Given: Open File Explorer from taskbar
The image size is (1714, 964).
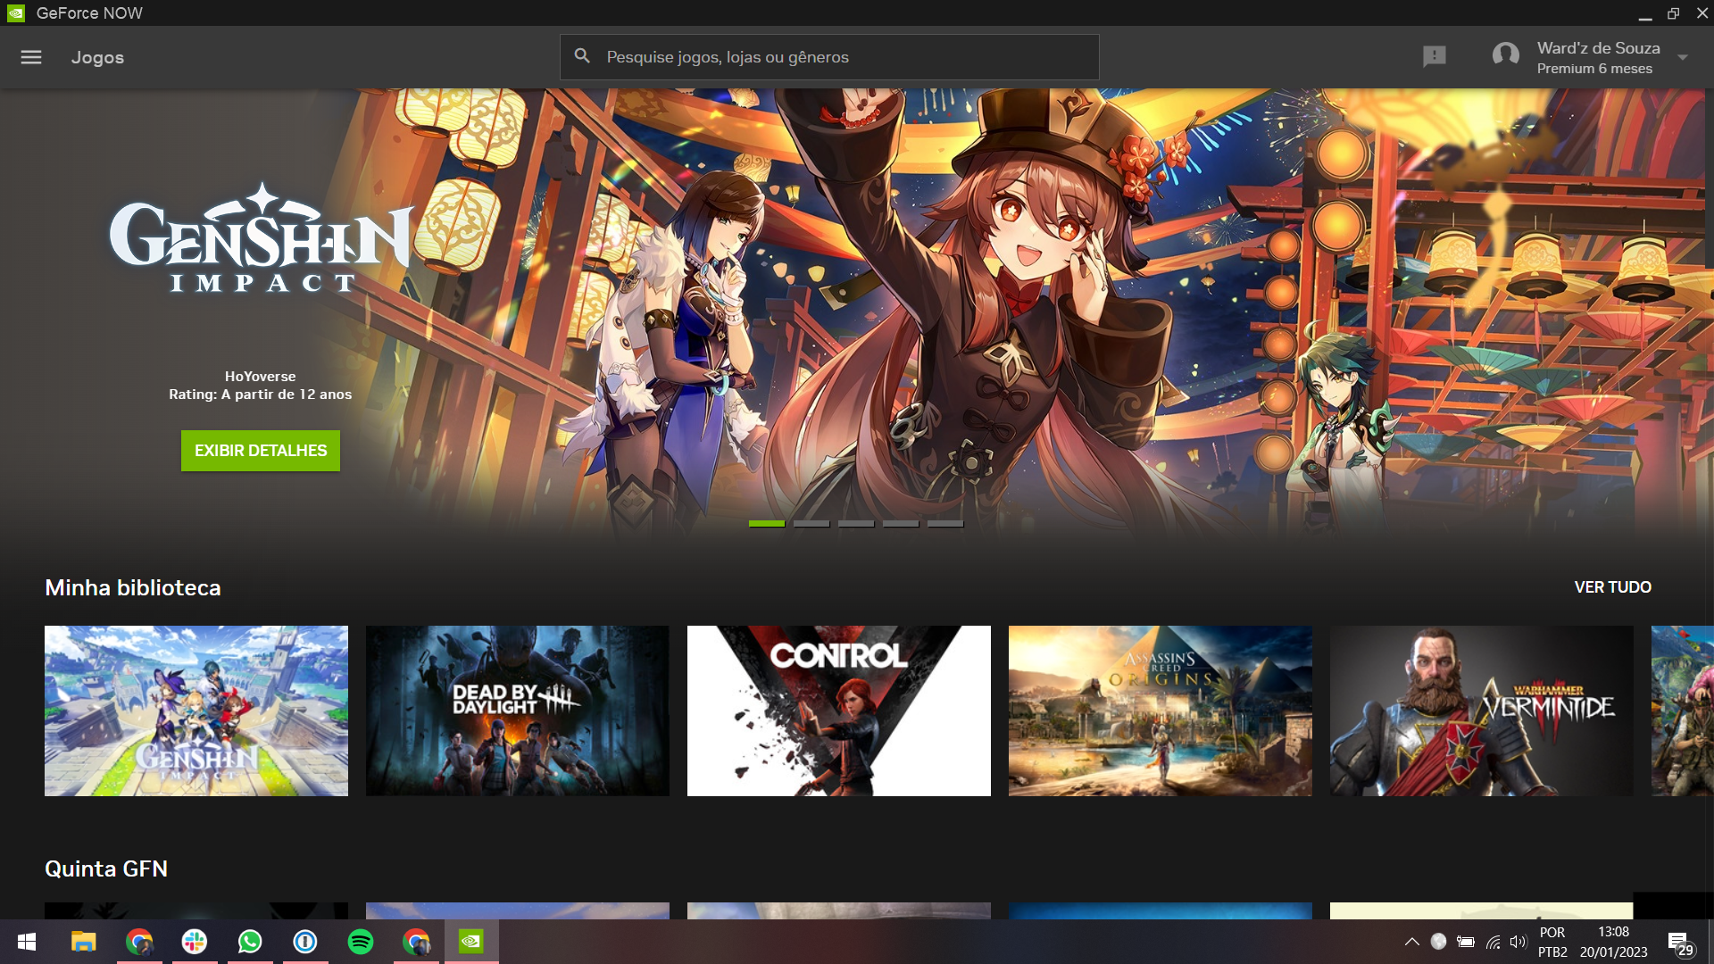Looking at the screenshot, I should [x=84, y=942].
